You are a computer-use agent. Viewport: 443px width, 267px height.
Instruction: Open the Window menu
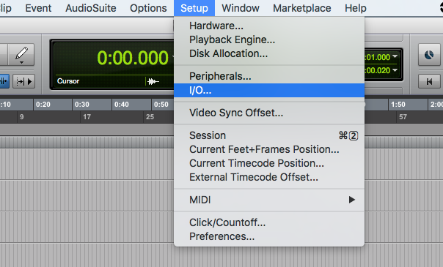coord(241,8)
